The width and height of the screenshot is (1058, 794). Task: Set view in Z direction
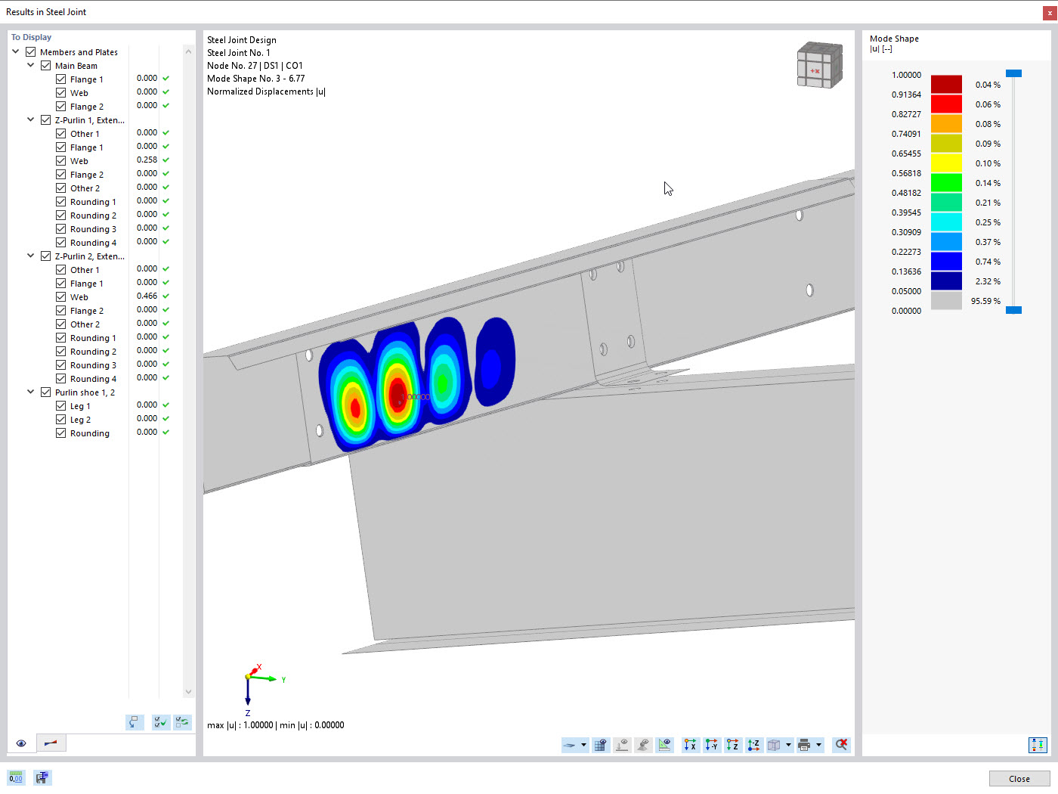732,746
